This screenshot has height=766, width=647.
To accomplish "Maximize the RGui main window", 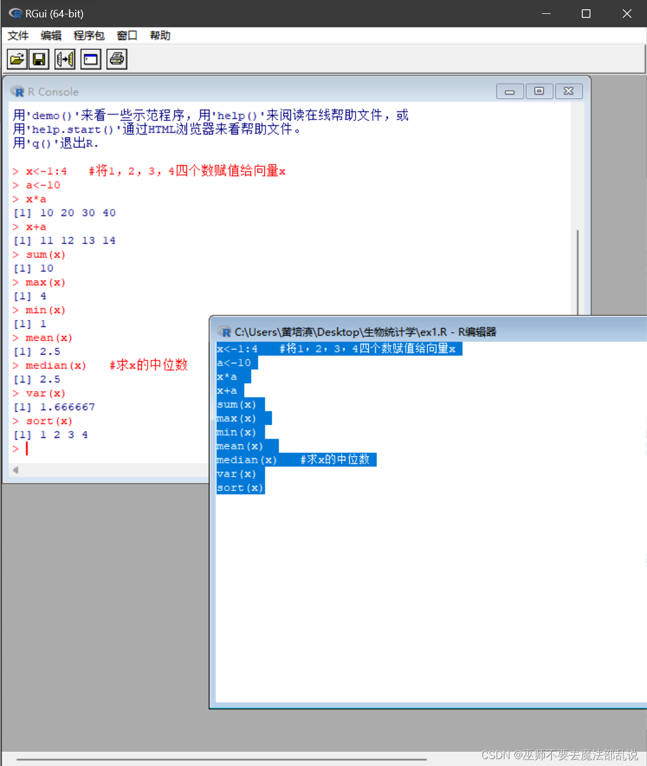I will (586, 13).
